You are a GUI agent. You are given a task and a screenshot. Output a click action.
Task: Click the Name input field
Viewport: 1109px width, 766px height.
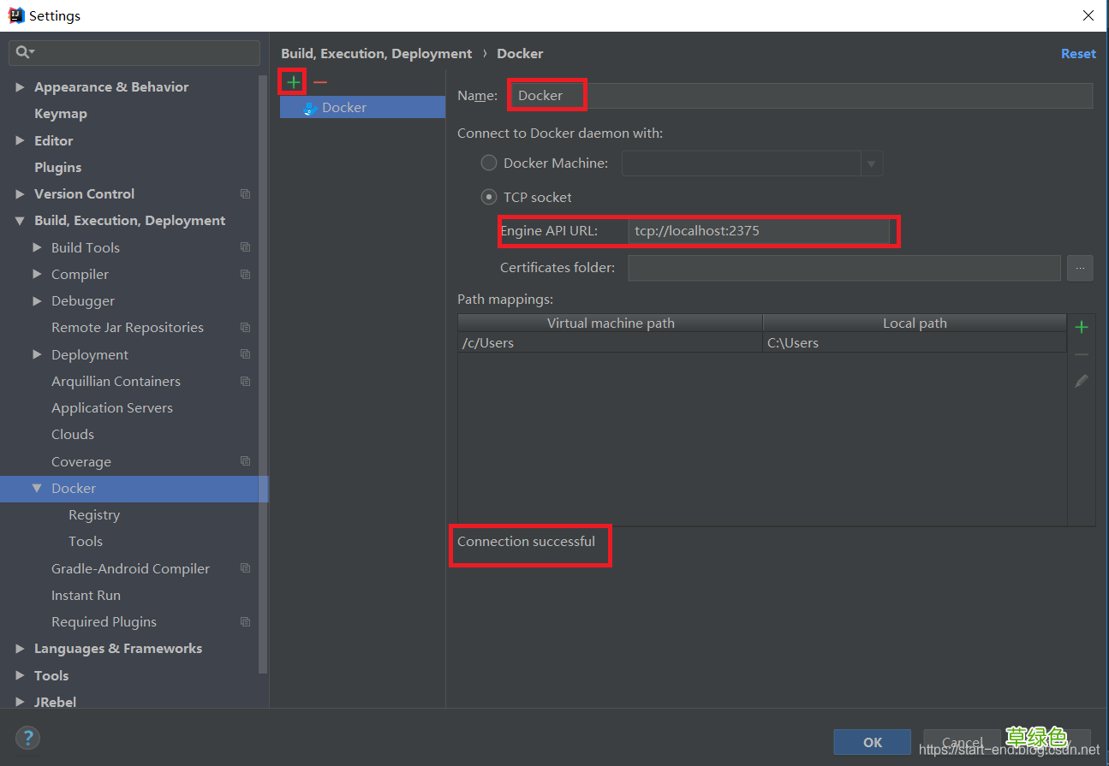pyautogui.click(x=801, y=96)
